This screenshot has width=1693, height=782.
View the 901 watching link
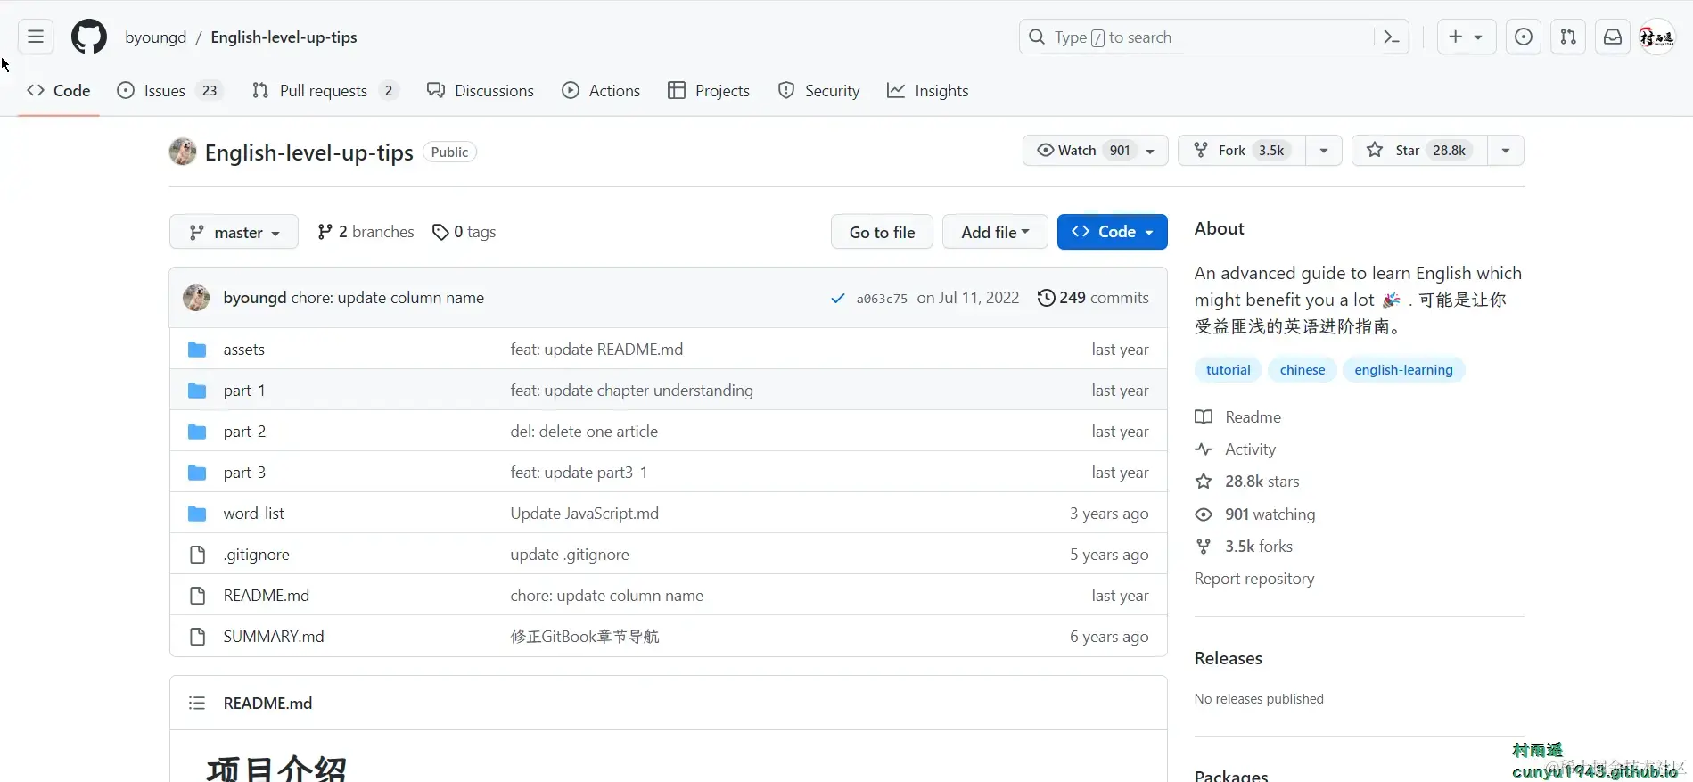point(1254,514)
